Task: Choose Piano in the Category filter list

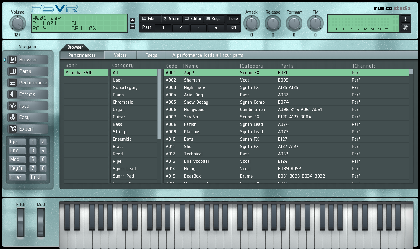Action: [134, 95]
